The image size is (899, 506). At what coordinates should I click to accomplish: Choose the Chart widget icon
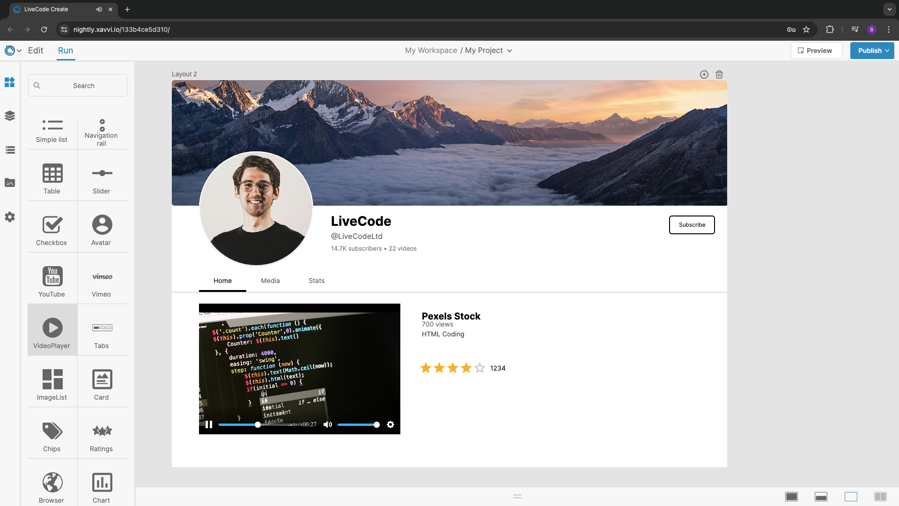click(x=102, y=483)
